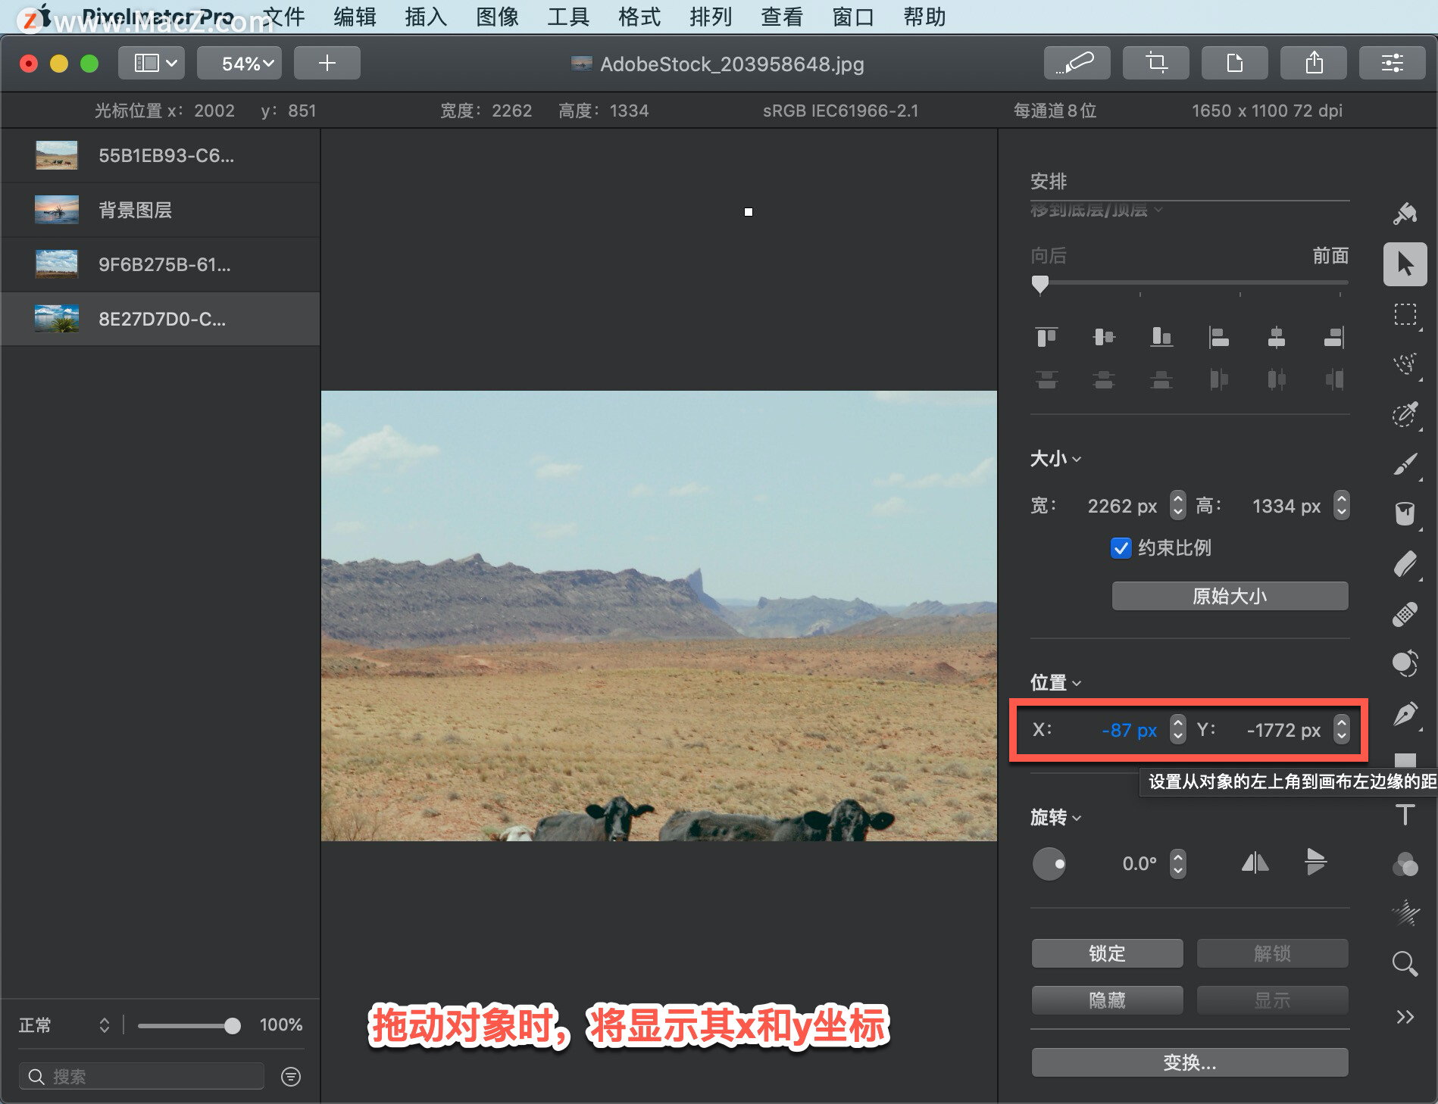Viewport: 1438px width, 1104px height.
Task: Open the 编辑 menu
Action: tap(355, 17)
